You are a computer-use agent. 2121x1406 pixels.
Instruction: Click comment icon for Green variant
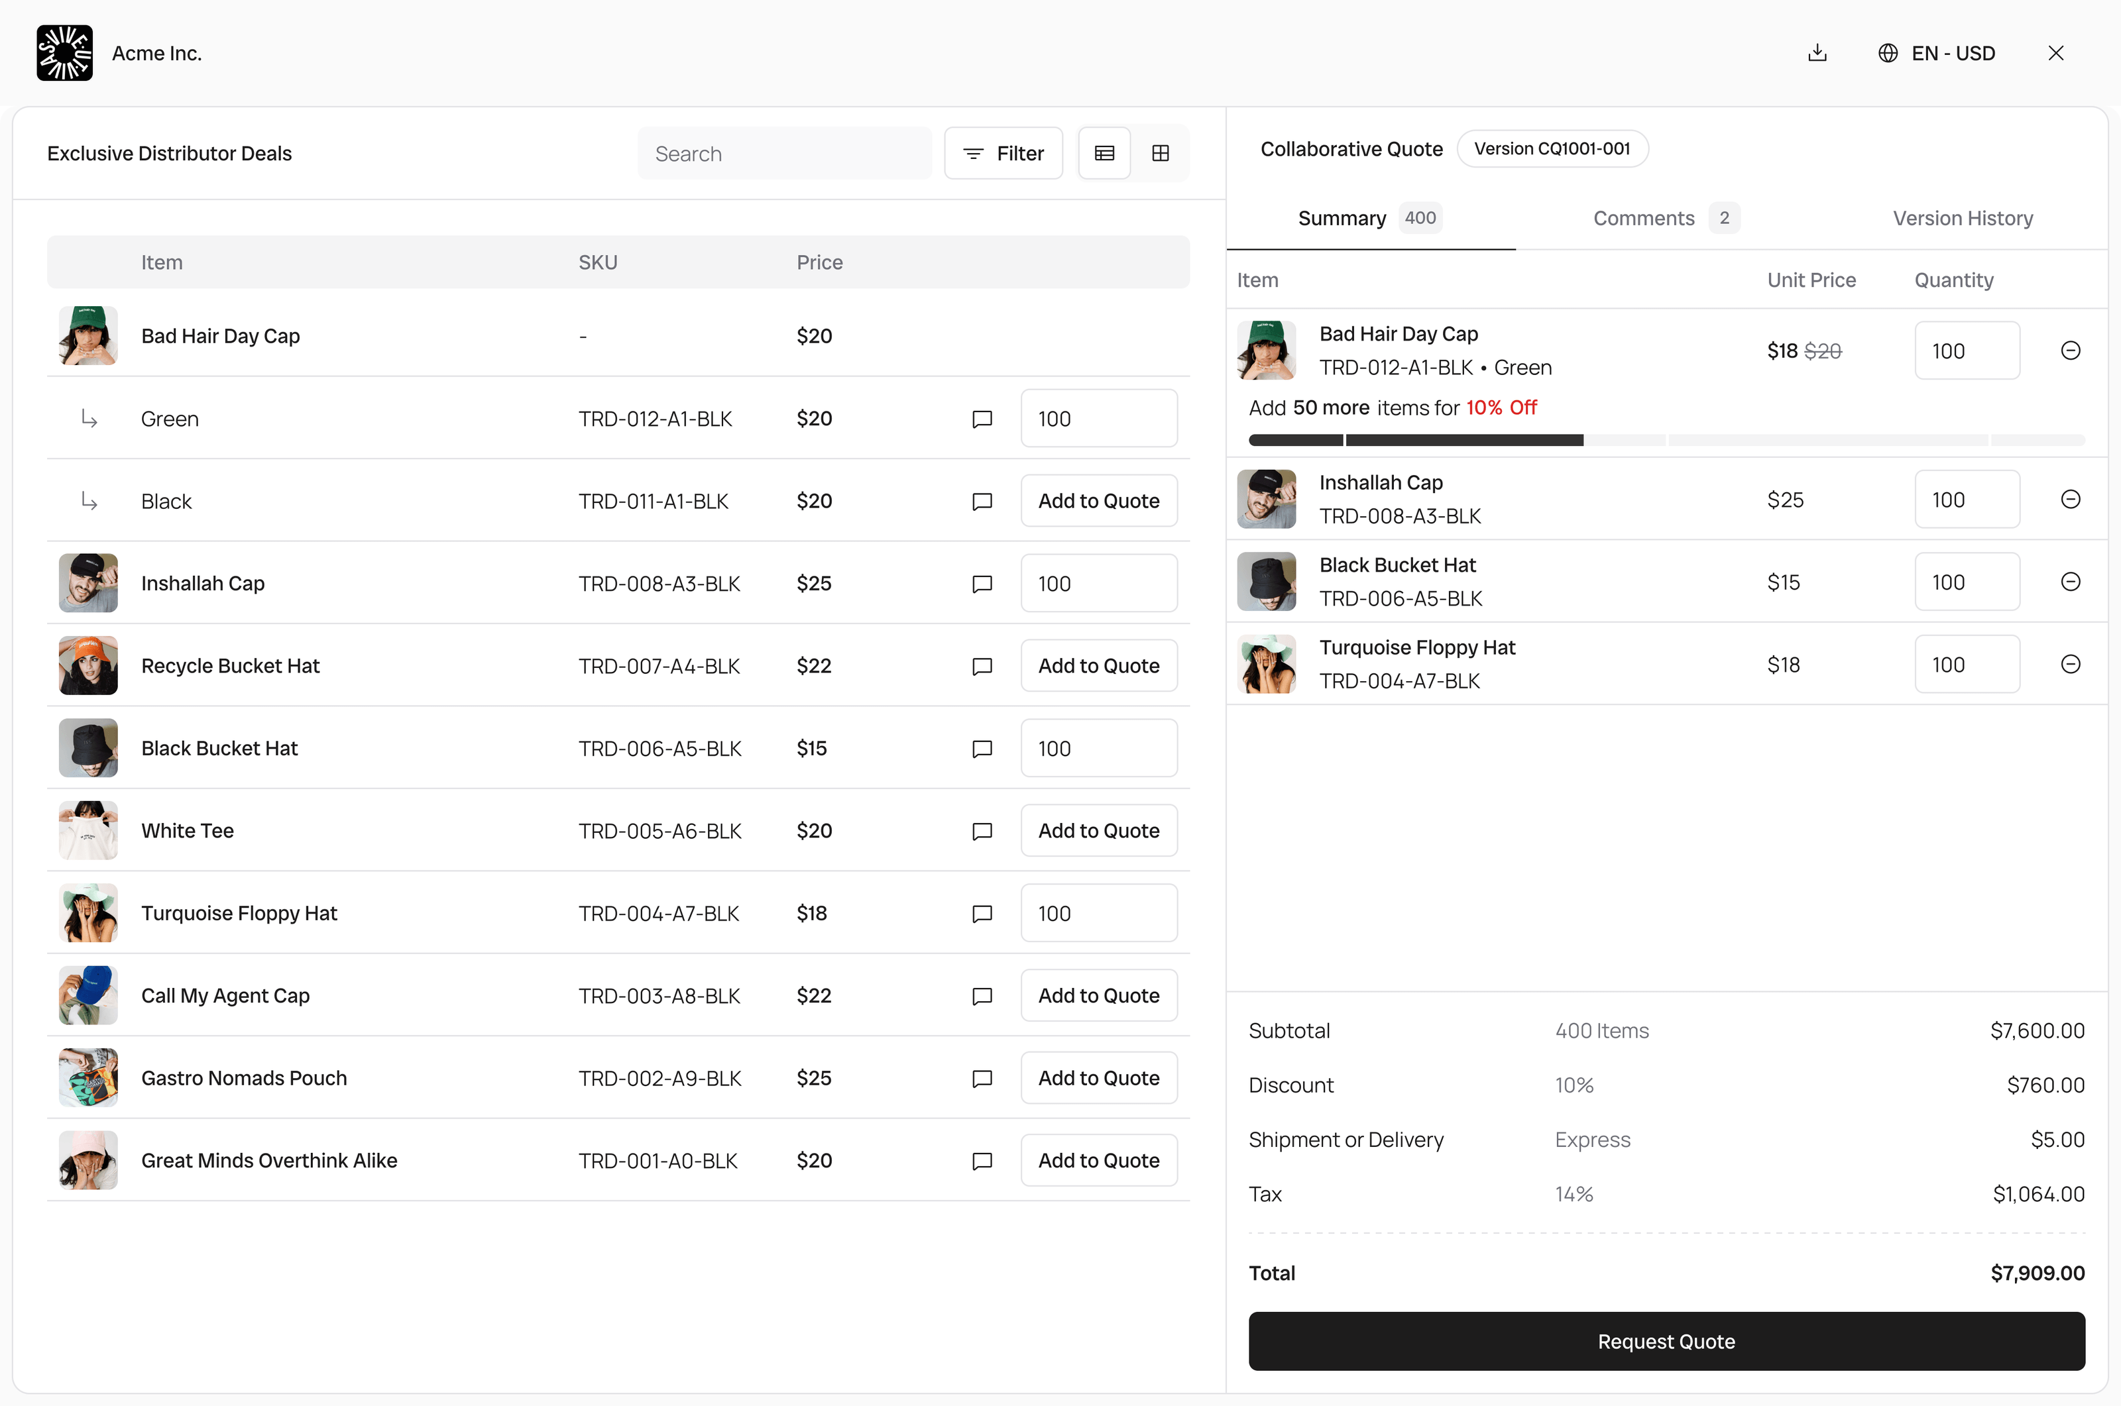tap(982, 419)
